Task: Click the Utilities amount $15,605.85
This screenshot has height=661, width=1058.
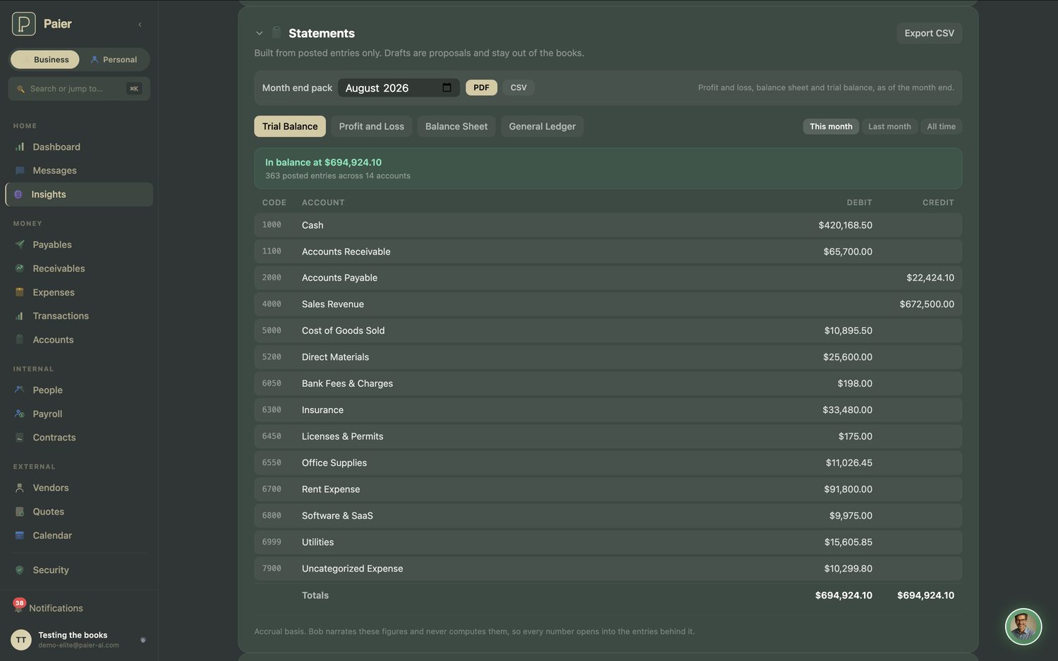Action: 848,542
